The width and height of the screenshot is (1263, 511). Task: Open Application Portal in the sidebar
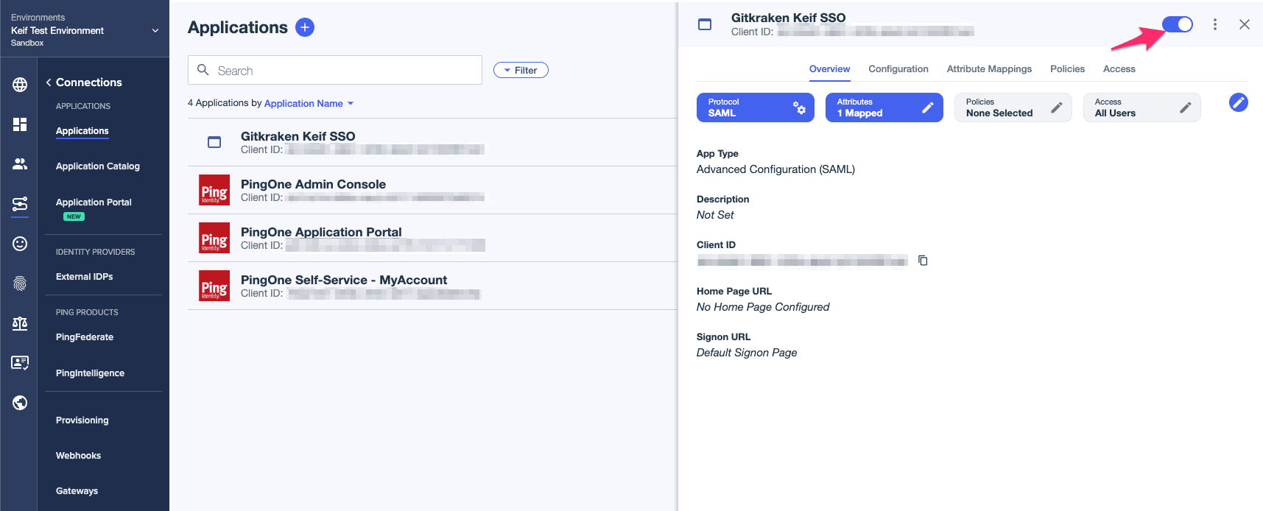[94, 202]
